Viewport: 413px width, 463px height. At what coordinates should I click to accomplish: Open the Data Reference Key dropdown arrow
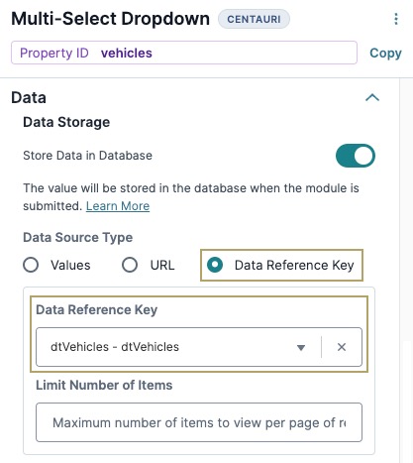[301, 347]
